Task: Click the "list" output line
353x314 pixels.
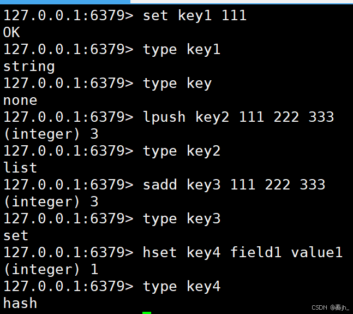Action: point(20,168)
